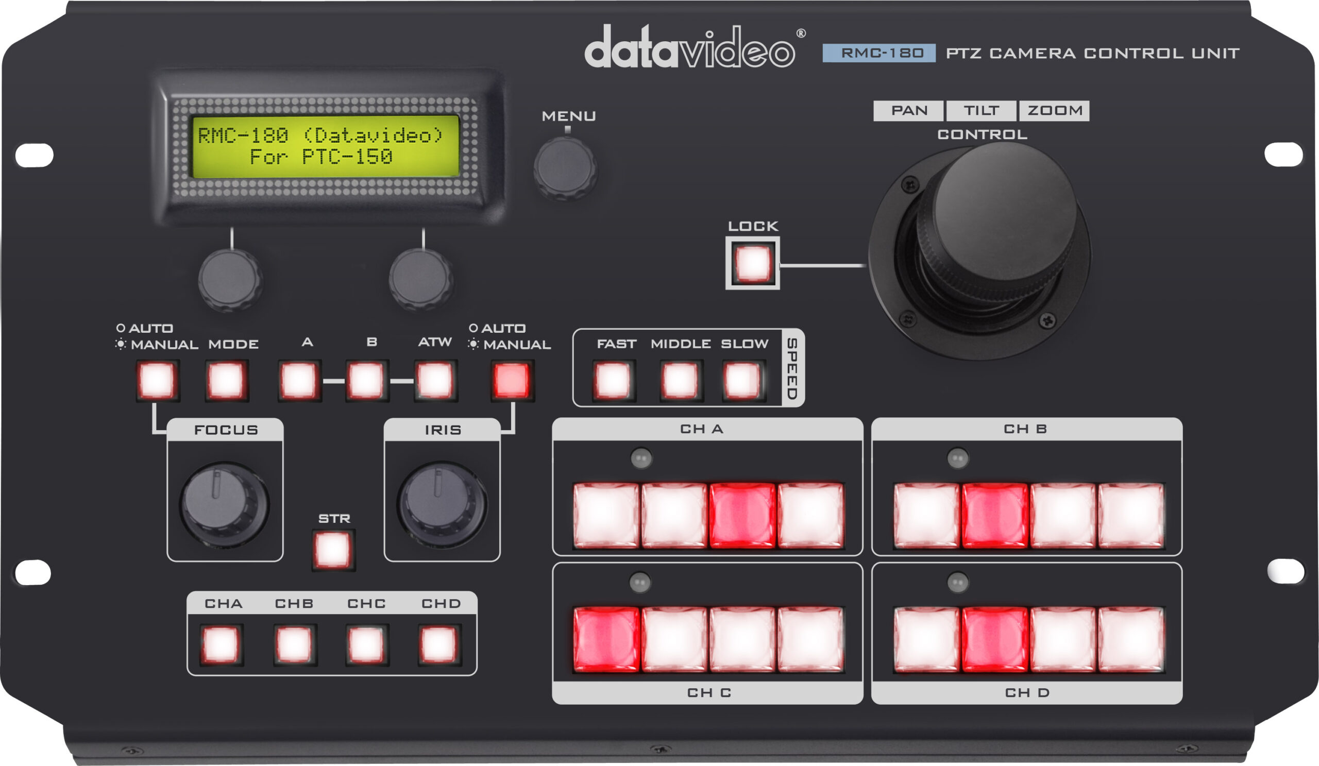
Task: Click the datavideo logo
Action: (695, 46)
